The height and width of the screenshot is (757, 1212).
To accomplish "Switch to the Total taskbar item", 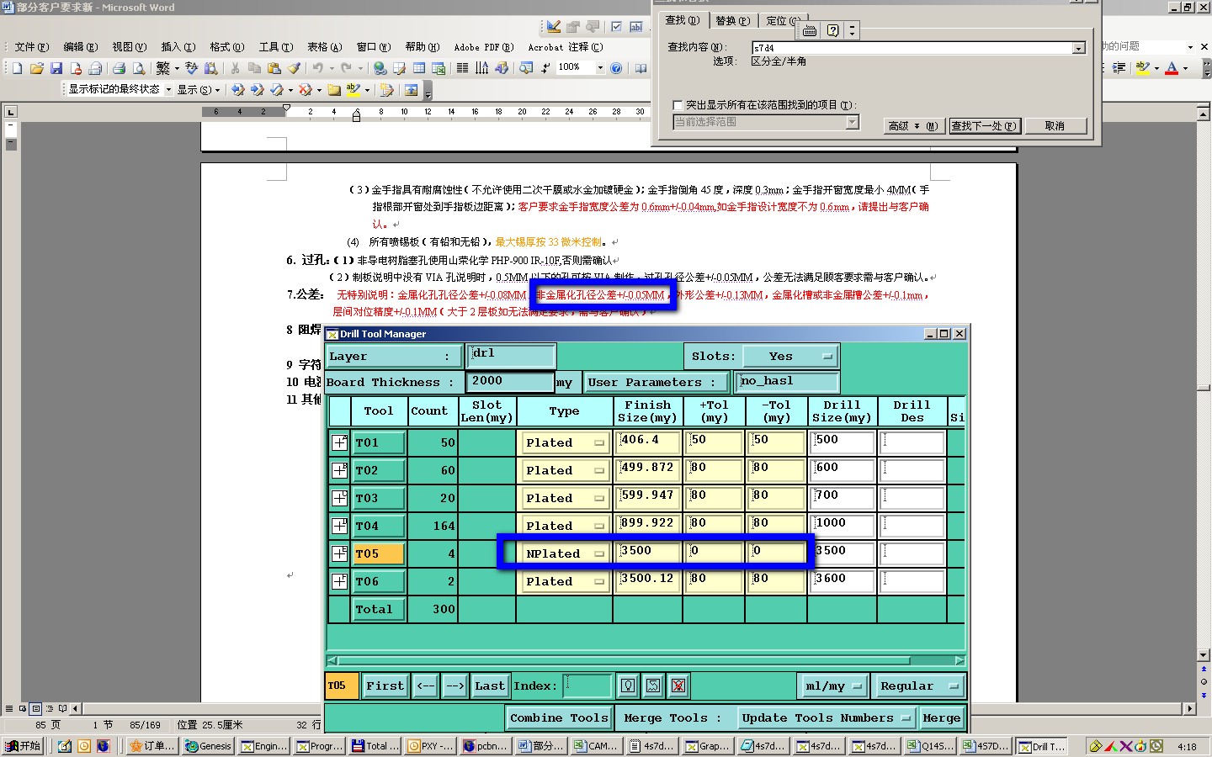I will tap(375, 746).
